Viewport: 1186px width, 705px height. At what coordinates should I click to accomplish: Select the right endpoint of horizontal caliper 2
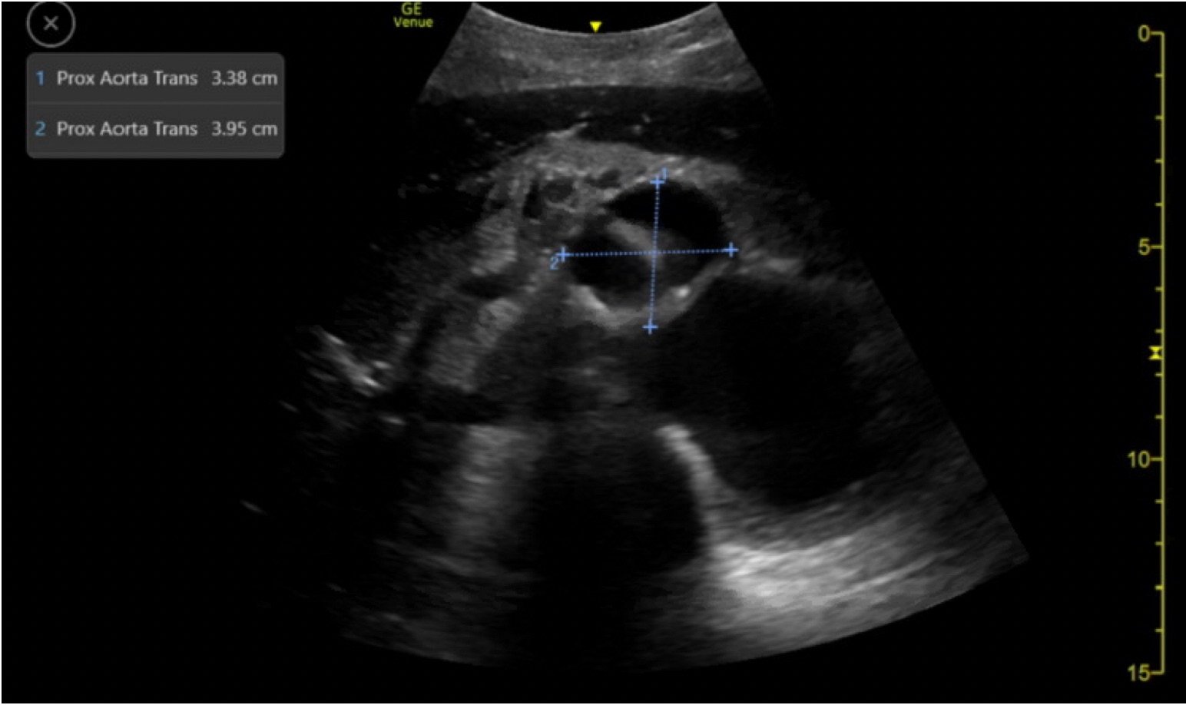[731, 250]
